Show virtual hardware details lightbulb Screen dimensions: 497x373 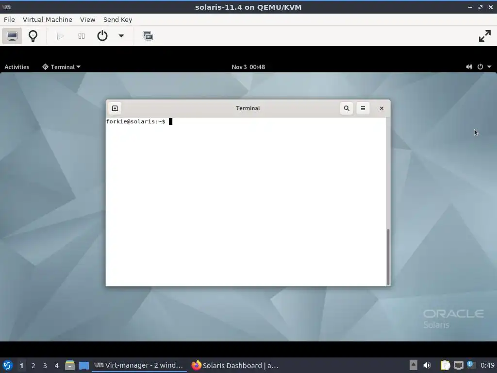tap(33, 36)
